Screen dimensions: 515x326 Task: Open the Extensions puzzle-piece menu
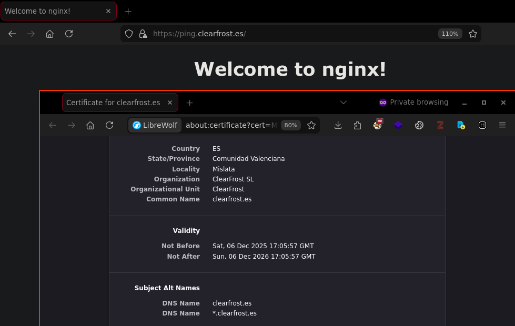(x=358, y=125)
